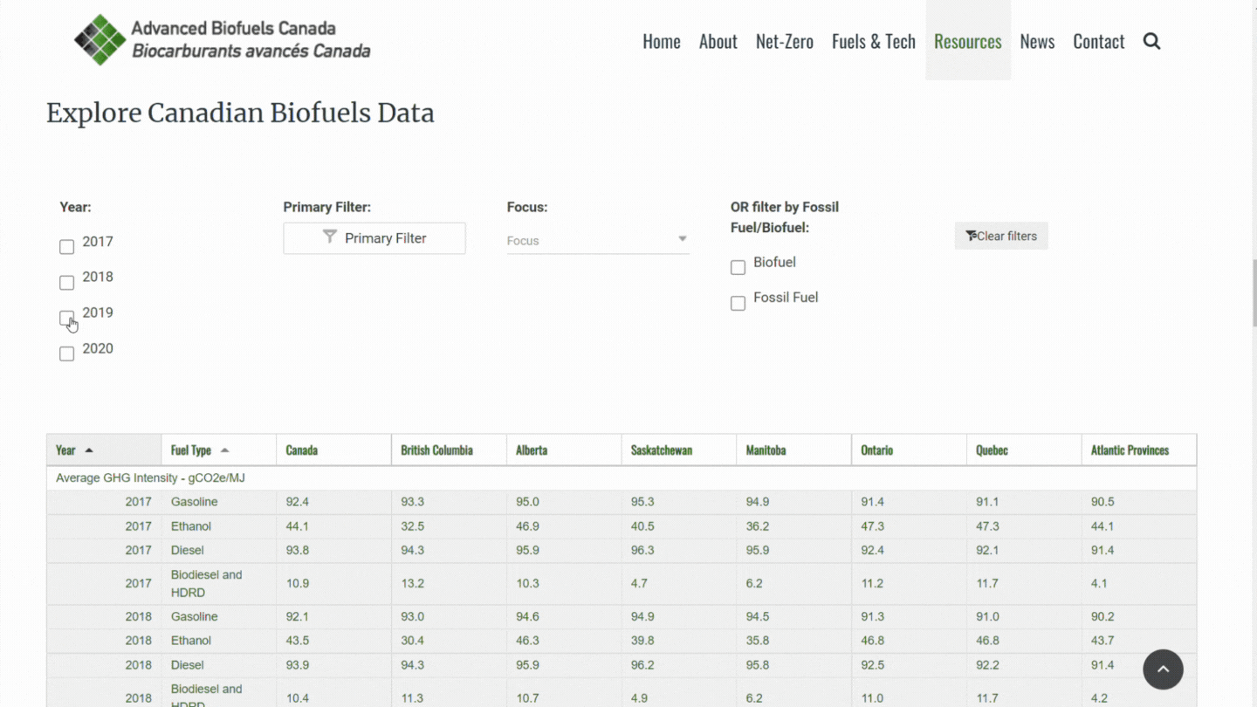The width and height of the screenshot is (1257, 707).
Task: Click the 2018 Diesel fuel type cell
Action: pyautogui.click(x=218, y=665)
